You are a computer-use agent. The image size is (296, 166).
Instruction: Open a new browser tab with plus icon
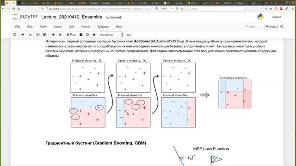pyautogui.click(x=271, y=3)
